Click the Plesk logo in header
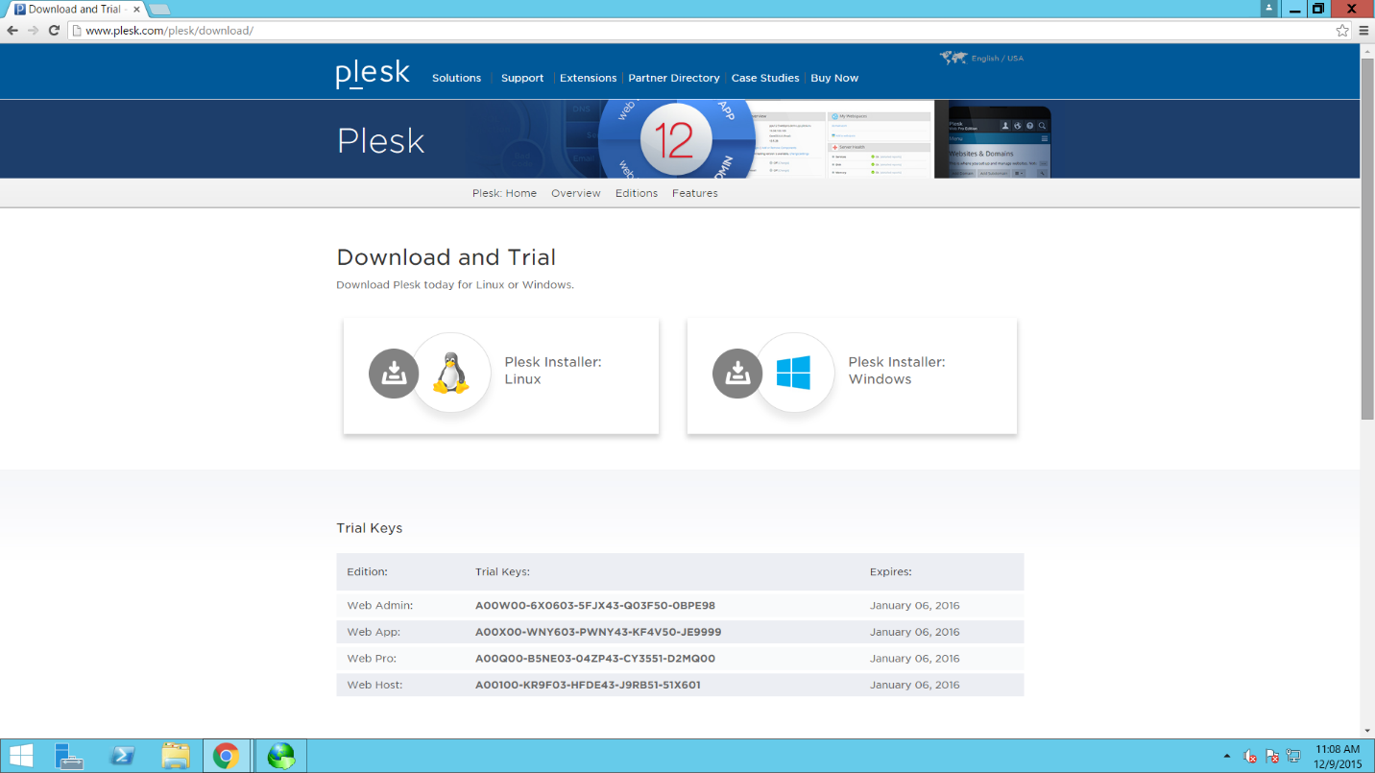The width and height of the screenshot is (1375, 773). point(373,74)
